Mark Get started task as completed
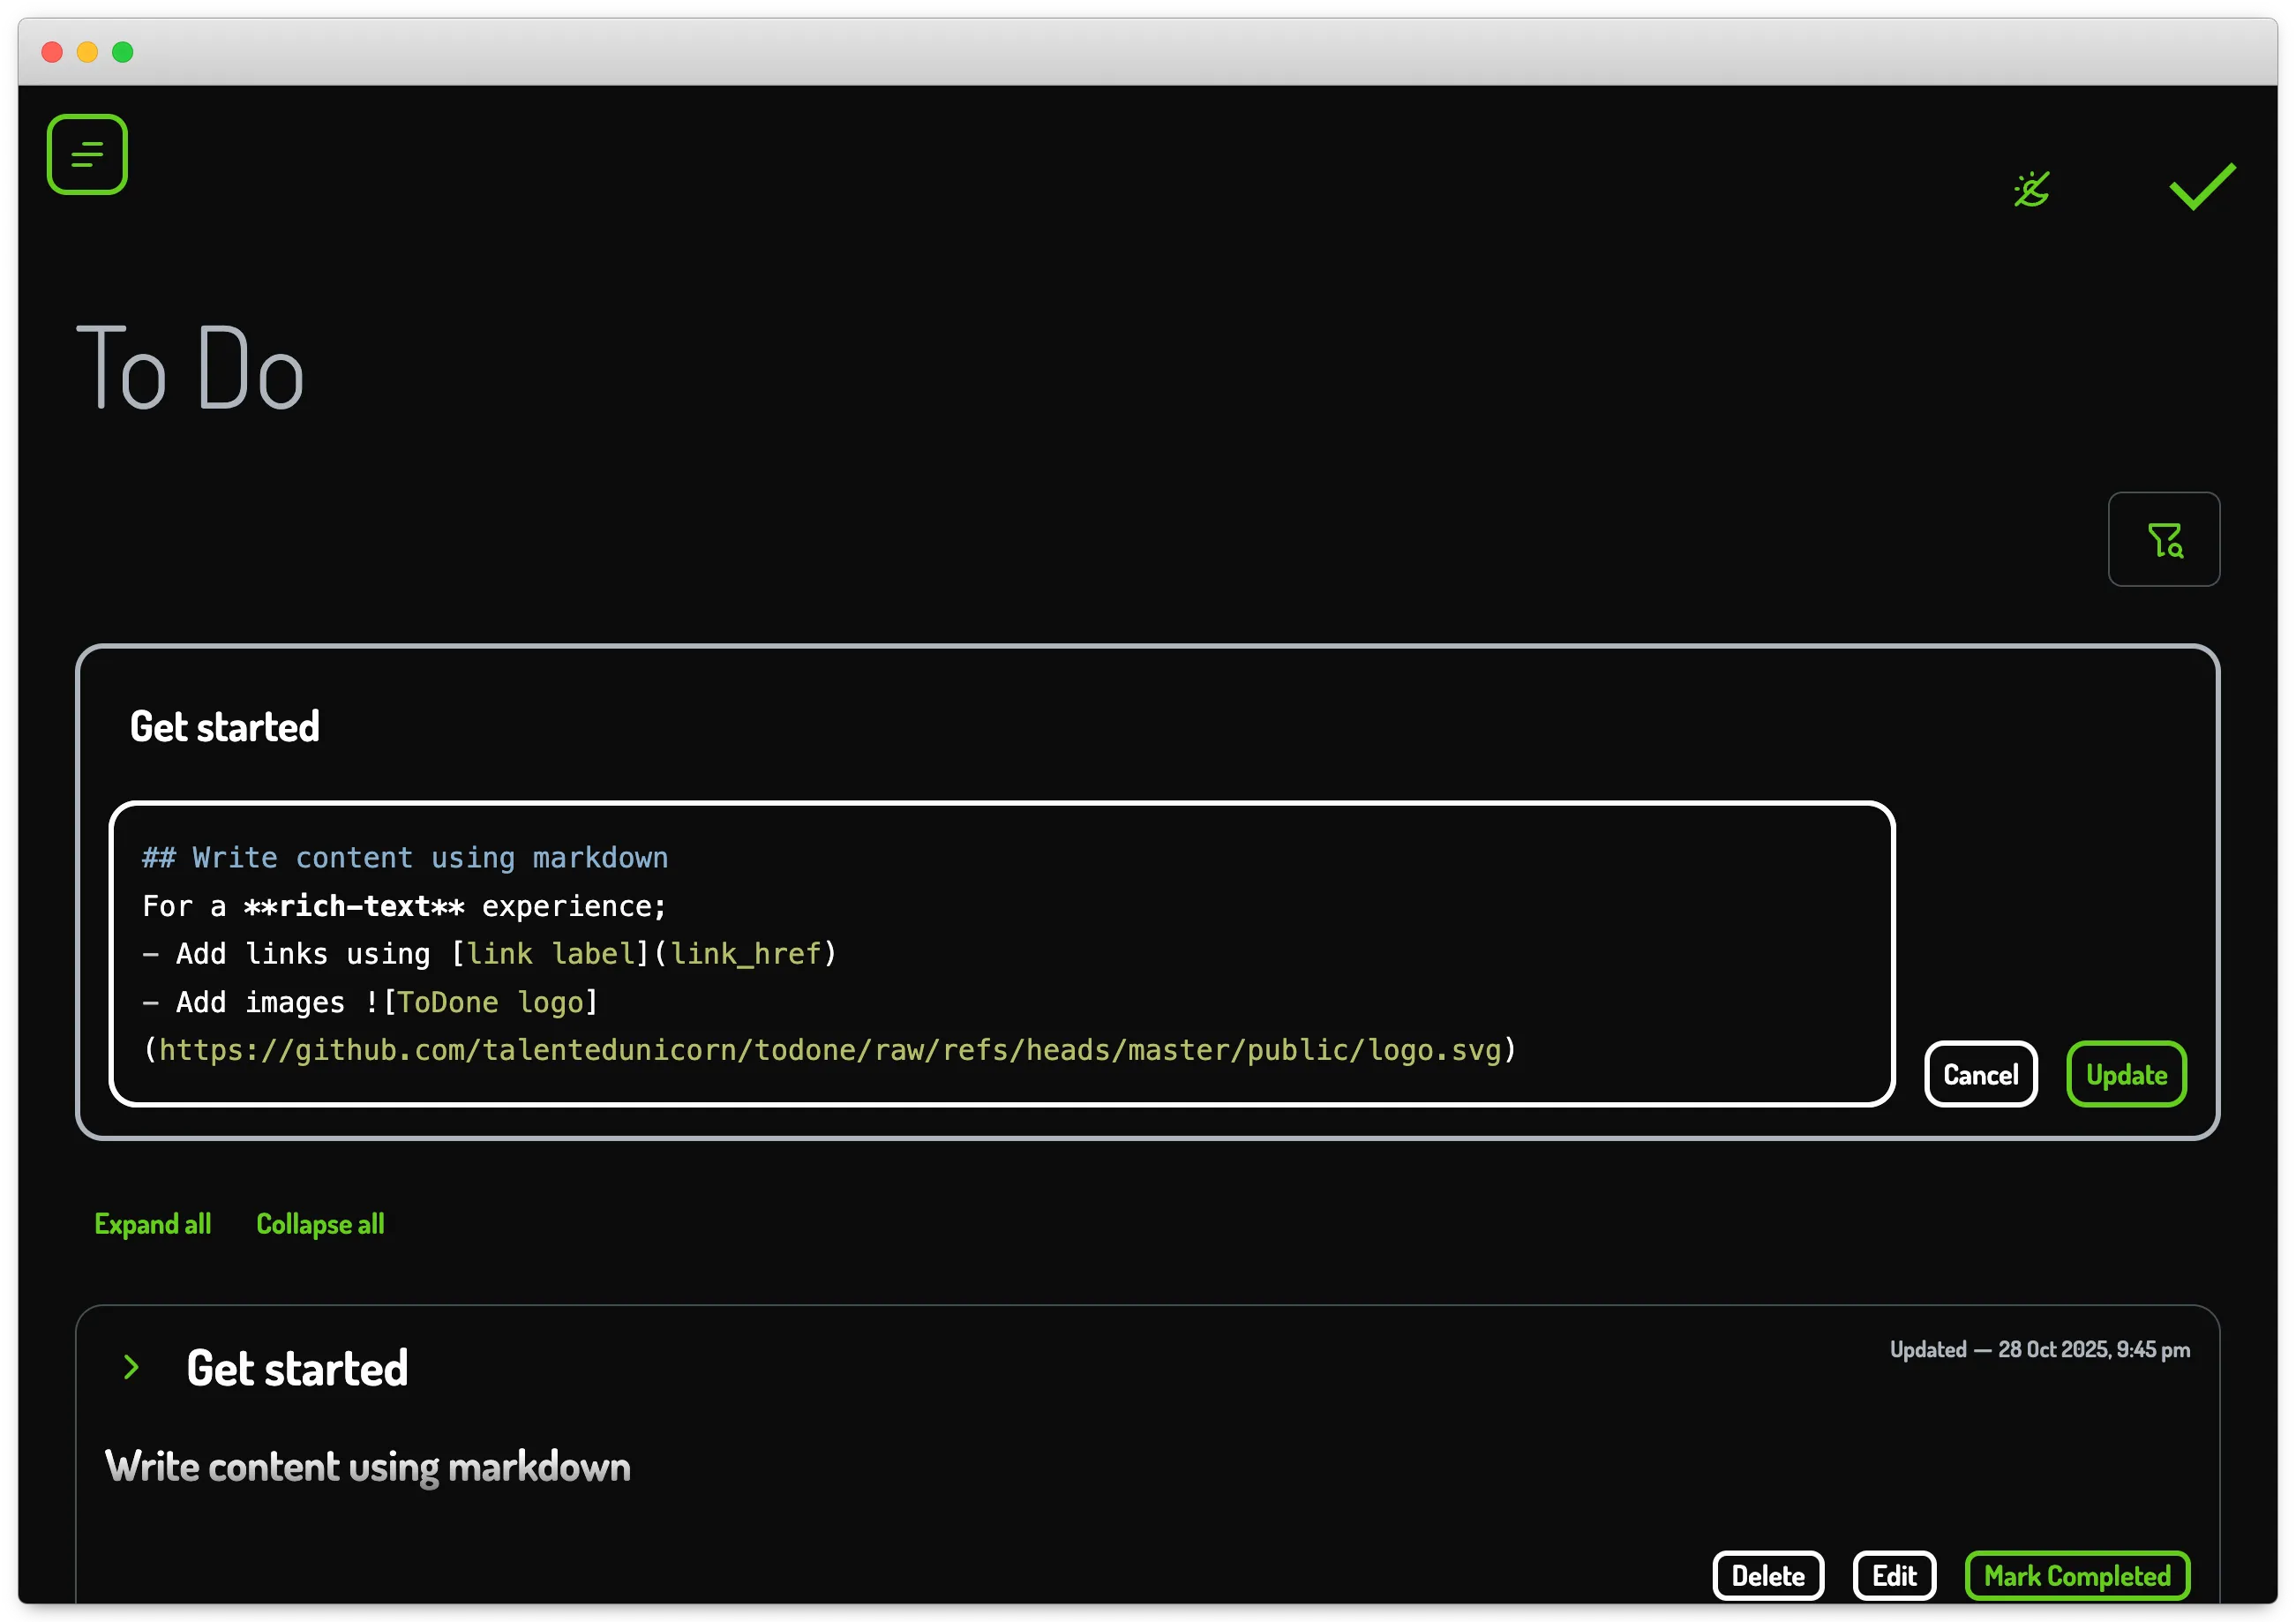The width and height of the screenshot is (2296, 1622). point(2076,1576)
